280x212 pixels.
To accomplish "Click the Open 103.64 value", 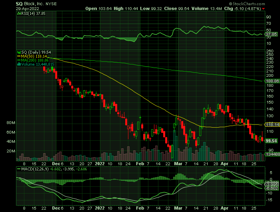I will point(98,8).
